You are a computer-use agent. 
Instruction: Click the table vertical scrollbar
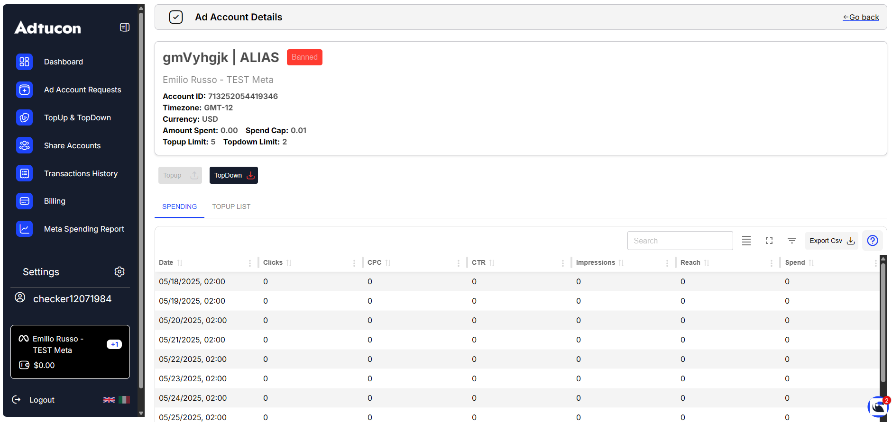point(883,322)
